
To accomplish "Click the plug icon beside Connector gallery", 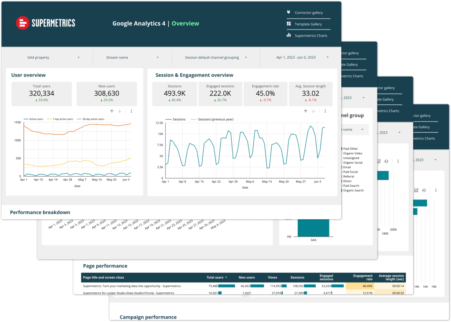I will 288,12.
